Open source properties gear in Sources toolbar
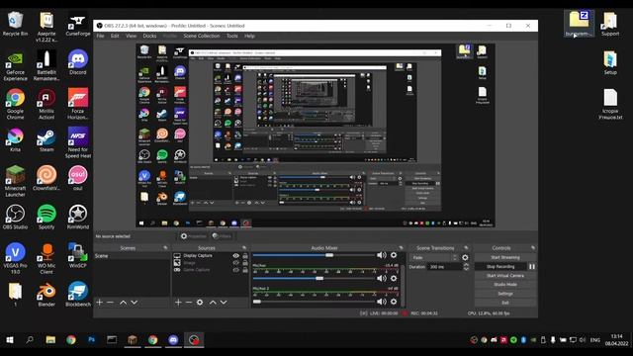 click(200, 302)
